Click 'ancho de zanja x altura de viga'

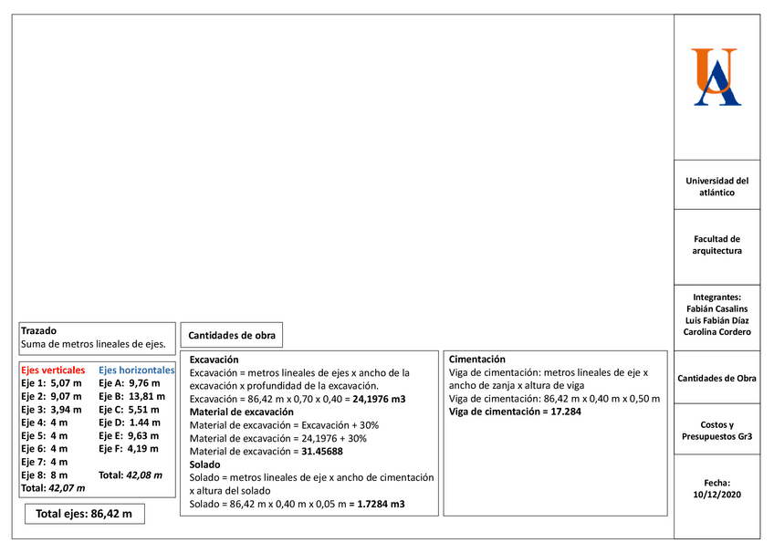point(517,385)
